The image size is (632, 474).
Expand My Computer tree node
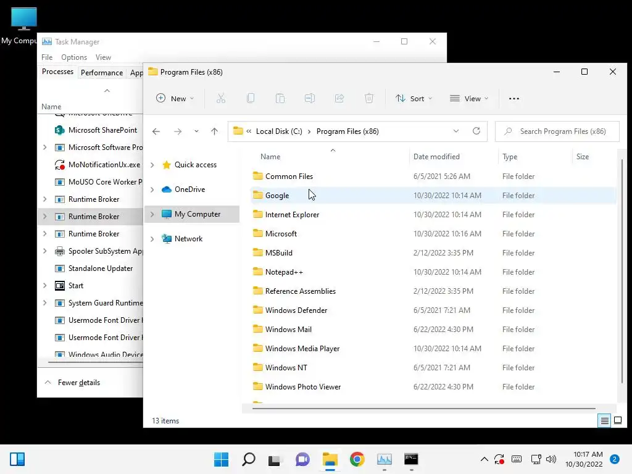(152, 214)
